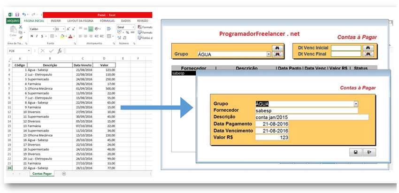Click the crossed-out binoculars clear Grupo filter button
Screen dimensions: 399x193
(x=277, y=54)
